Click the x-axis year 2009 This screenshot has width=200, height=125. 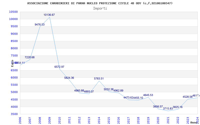49,120
